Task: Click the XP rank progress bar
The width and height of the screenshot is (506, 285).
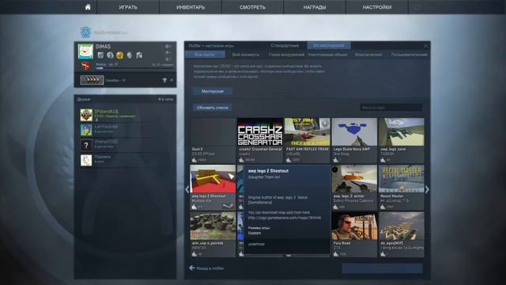Action: tap(134, 69)
